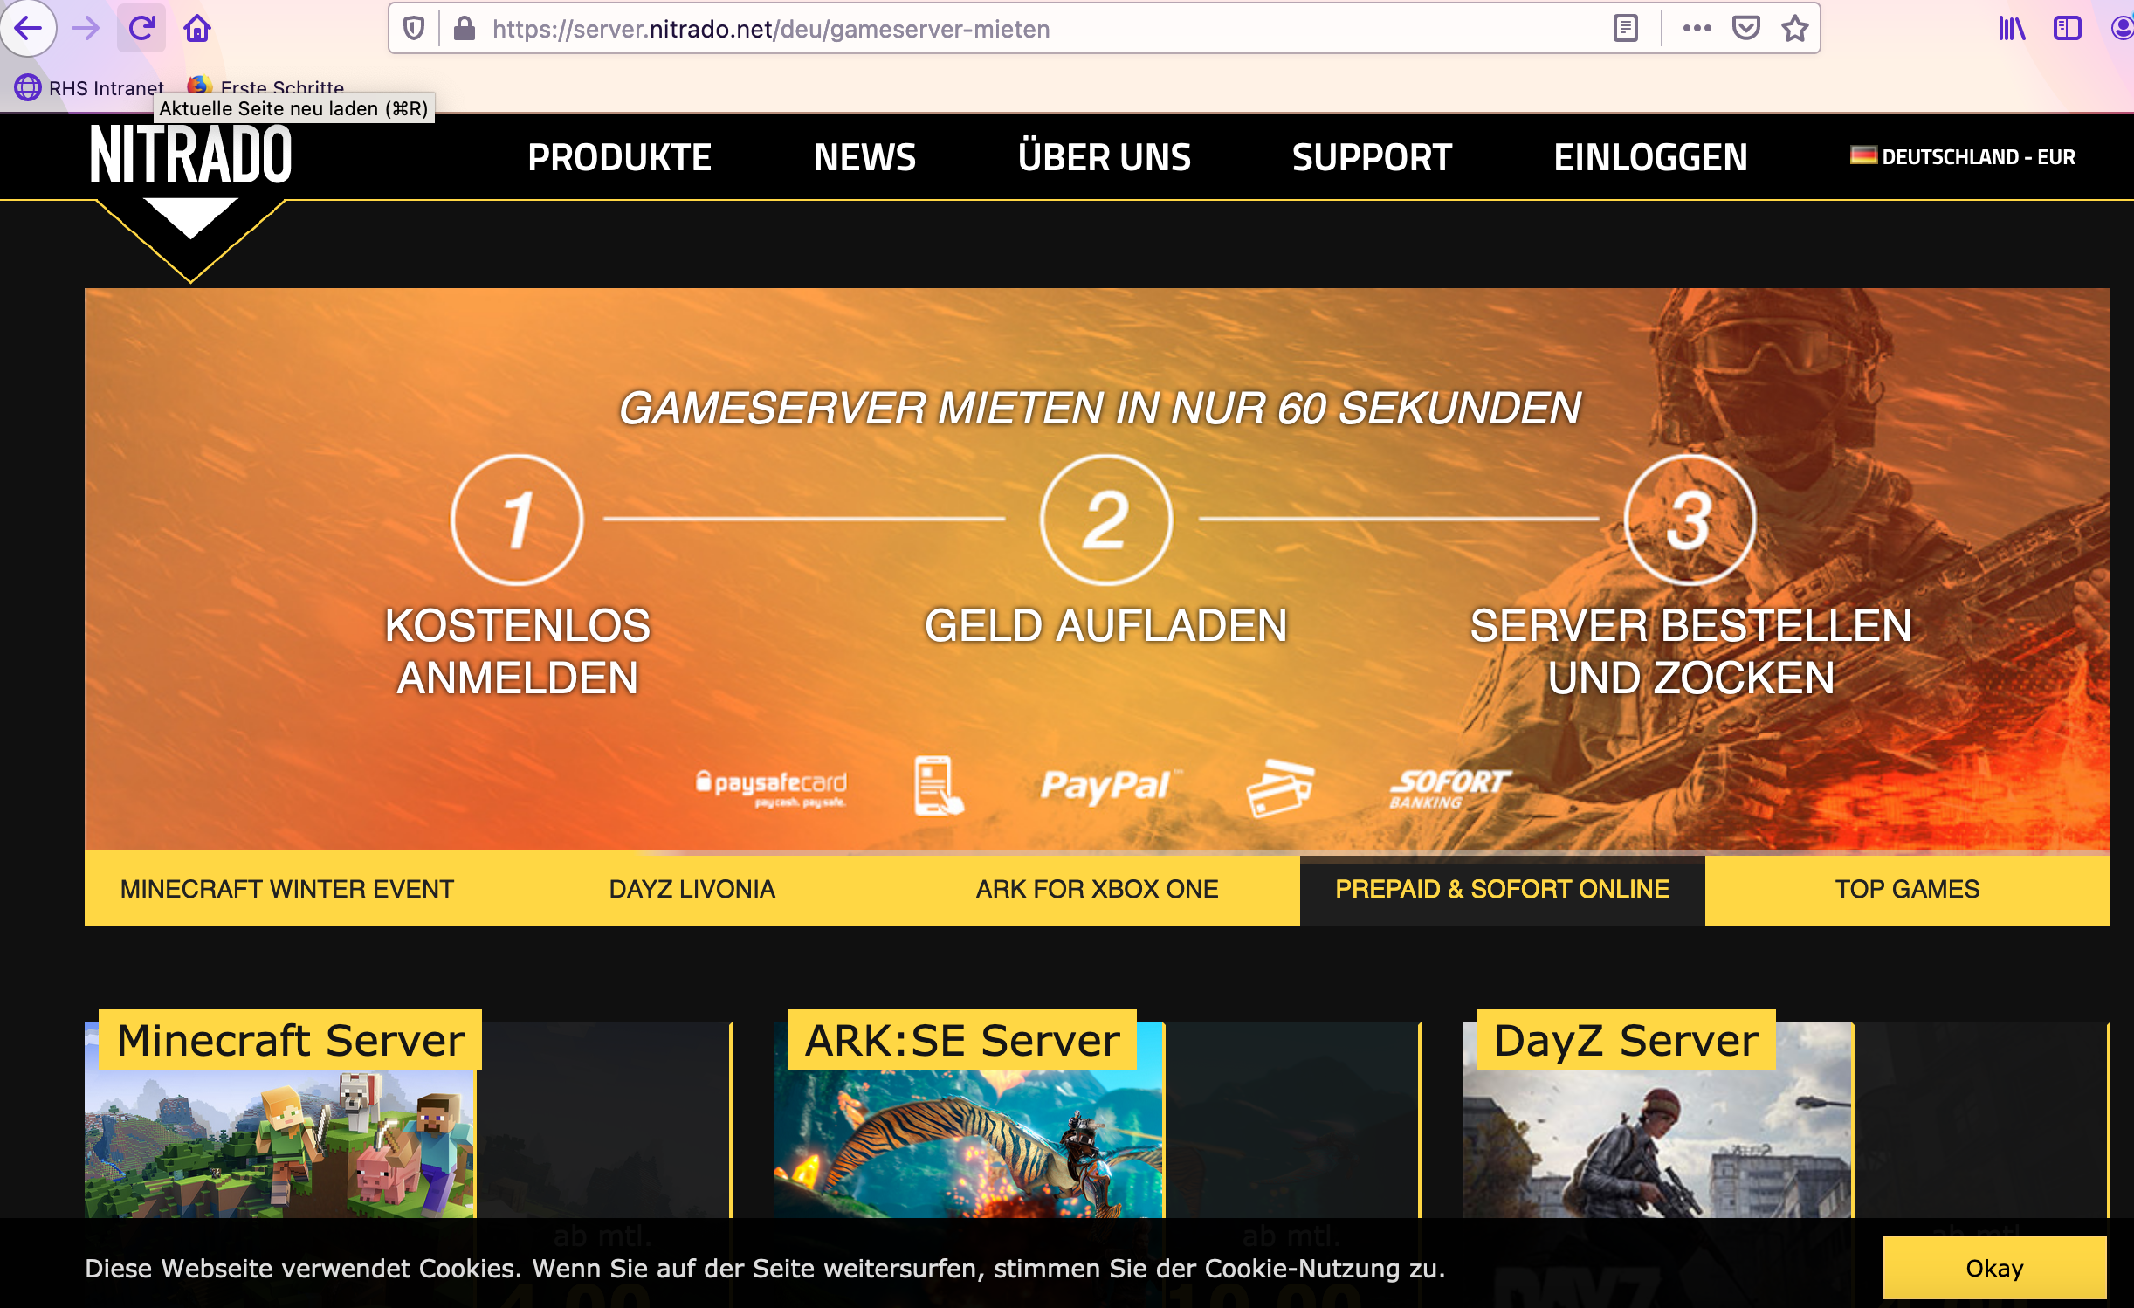Open RHS Intranet bookmark

pyautogui.click(x=90, y=88)
